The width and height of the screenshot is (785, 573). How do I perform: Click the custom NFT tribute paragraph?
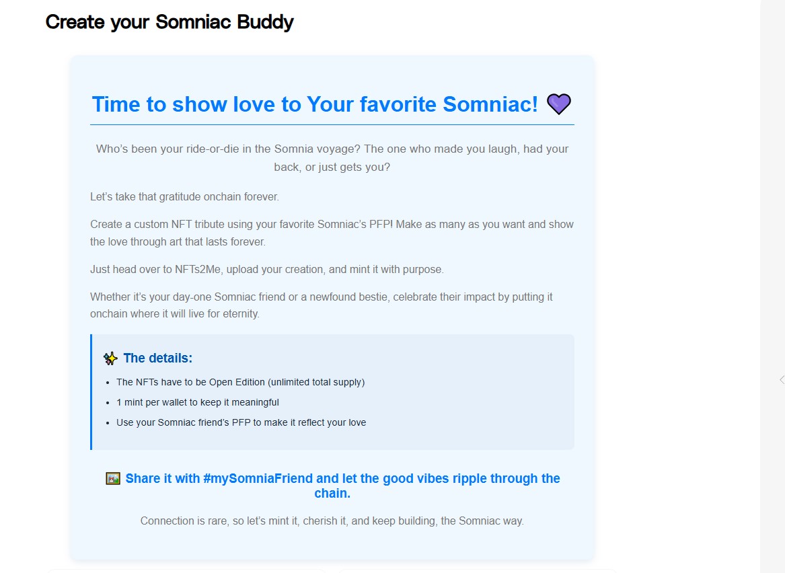coord(332,233)
